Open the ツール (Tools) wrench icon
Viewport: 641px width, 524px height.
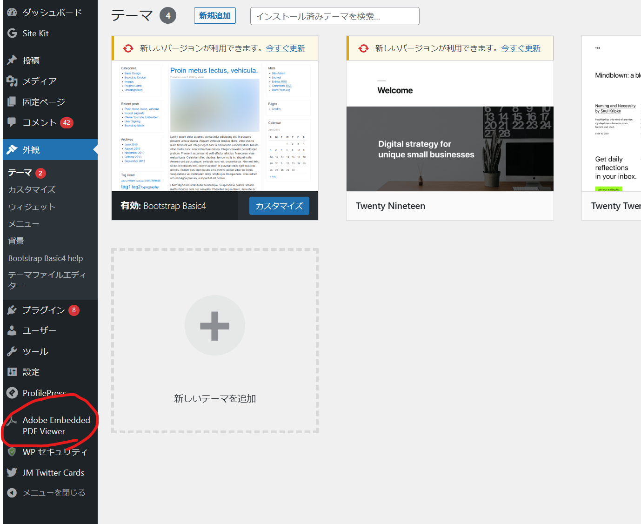tap(12, 351)
